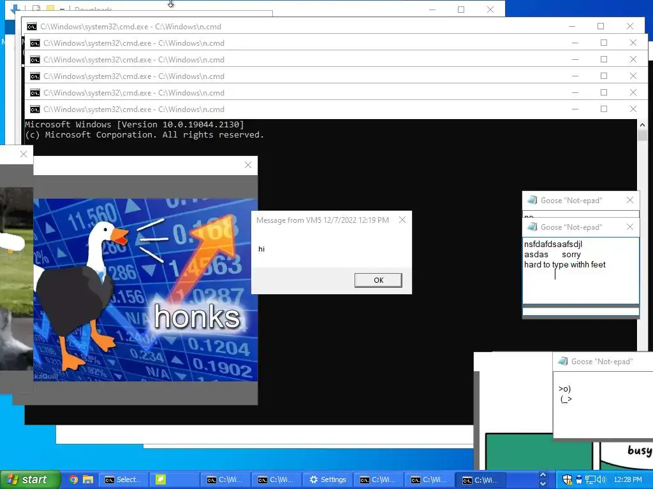The image size is (653, 489).
Task: Click "(c) Microsoft Corporation. All rights reserved." line
Action: [x=144, y=135]
